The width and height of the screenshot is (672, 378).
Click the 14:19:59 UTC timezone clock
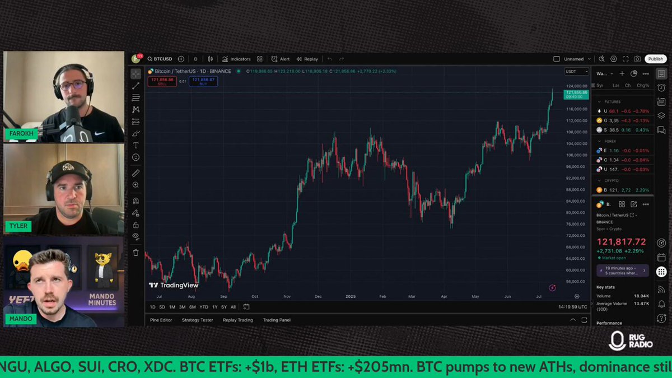tap(572, 307)
